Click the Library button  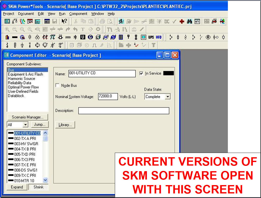point(65,125)
